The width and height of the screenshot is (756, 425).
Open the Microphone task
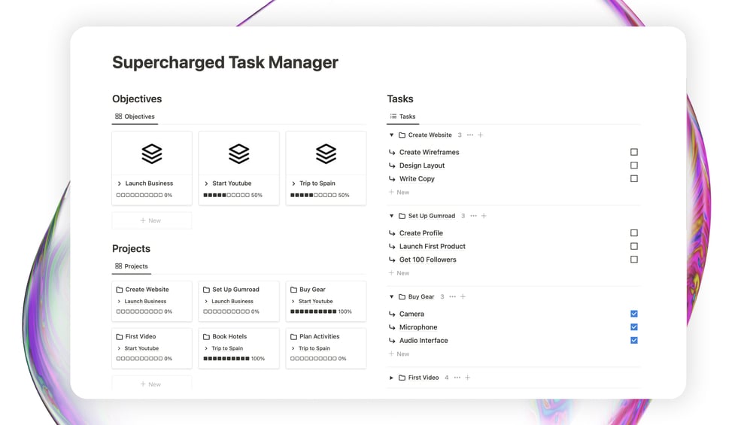pyautogui.click(x=418, y=327)
